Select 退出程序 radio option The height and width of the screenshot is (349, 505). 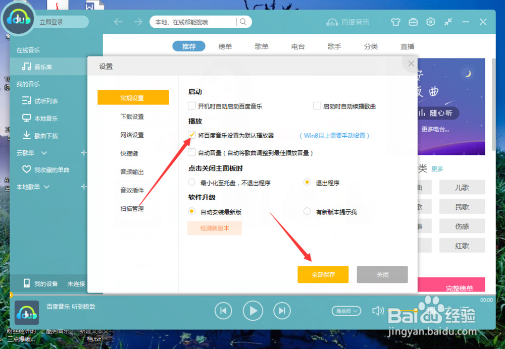(x=307, y=182)
